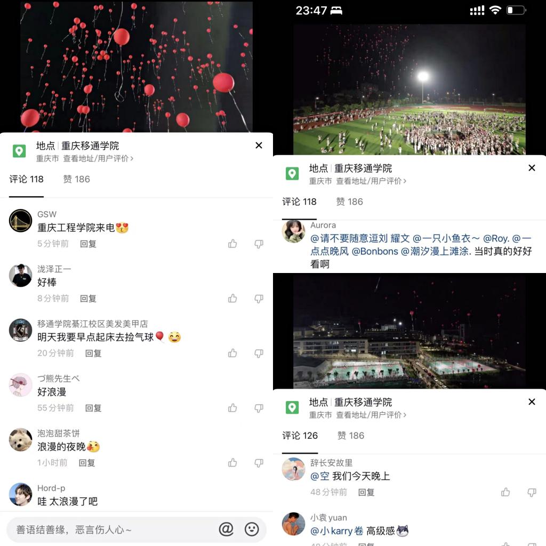Open the emoji picker in comment box
This screenshot has width=546, height=546.
[x=252, y=529]
